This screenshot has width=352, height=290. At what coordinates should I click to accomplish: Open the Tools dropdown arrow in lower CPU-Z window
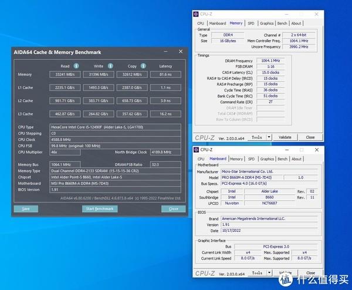pos(269,273)
